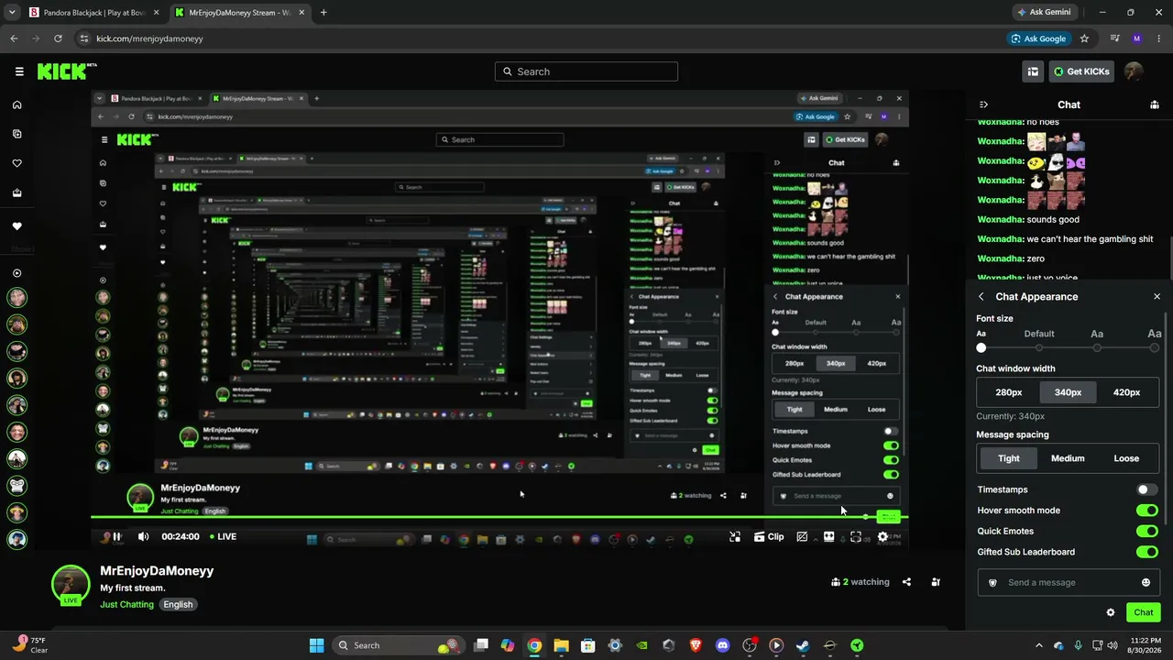Viewport: 1173px width, 660px height.
Task: Choose Loose message spacing
Action: tap(1126, 458)
